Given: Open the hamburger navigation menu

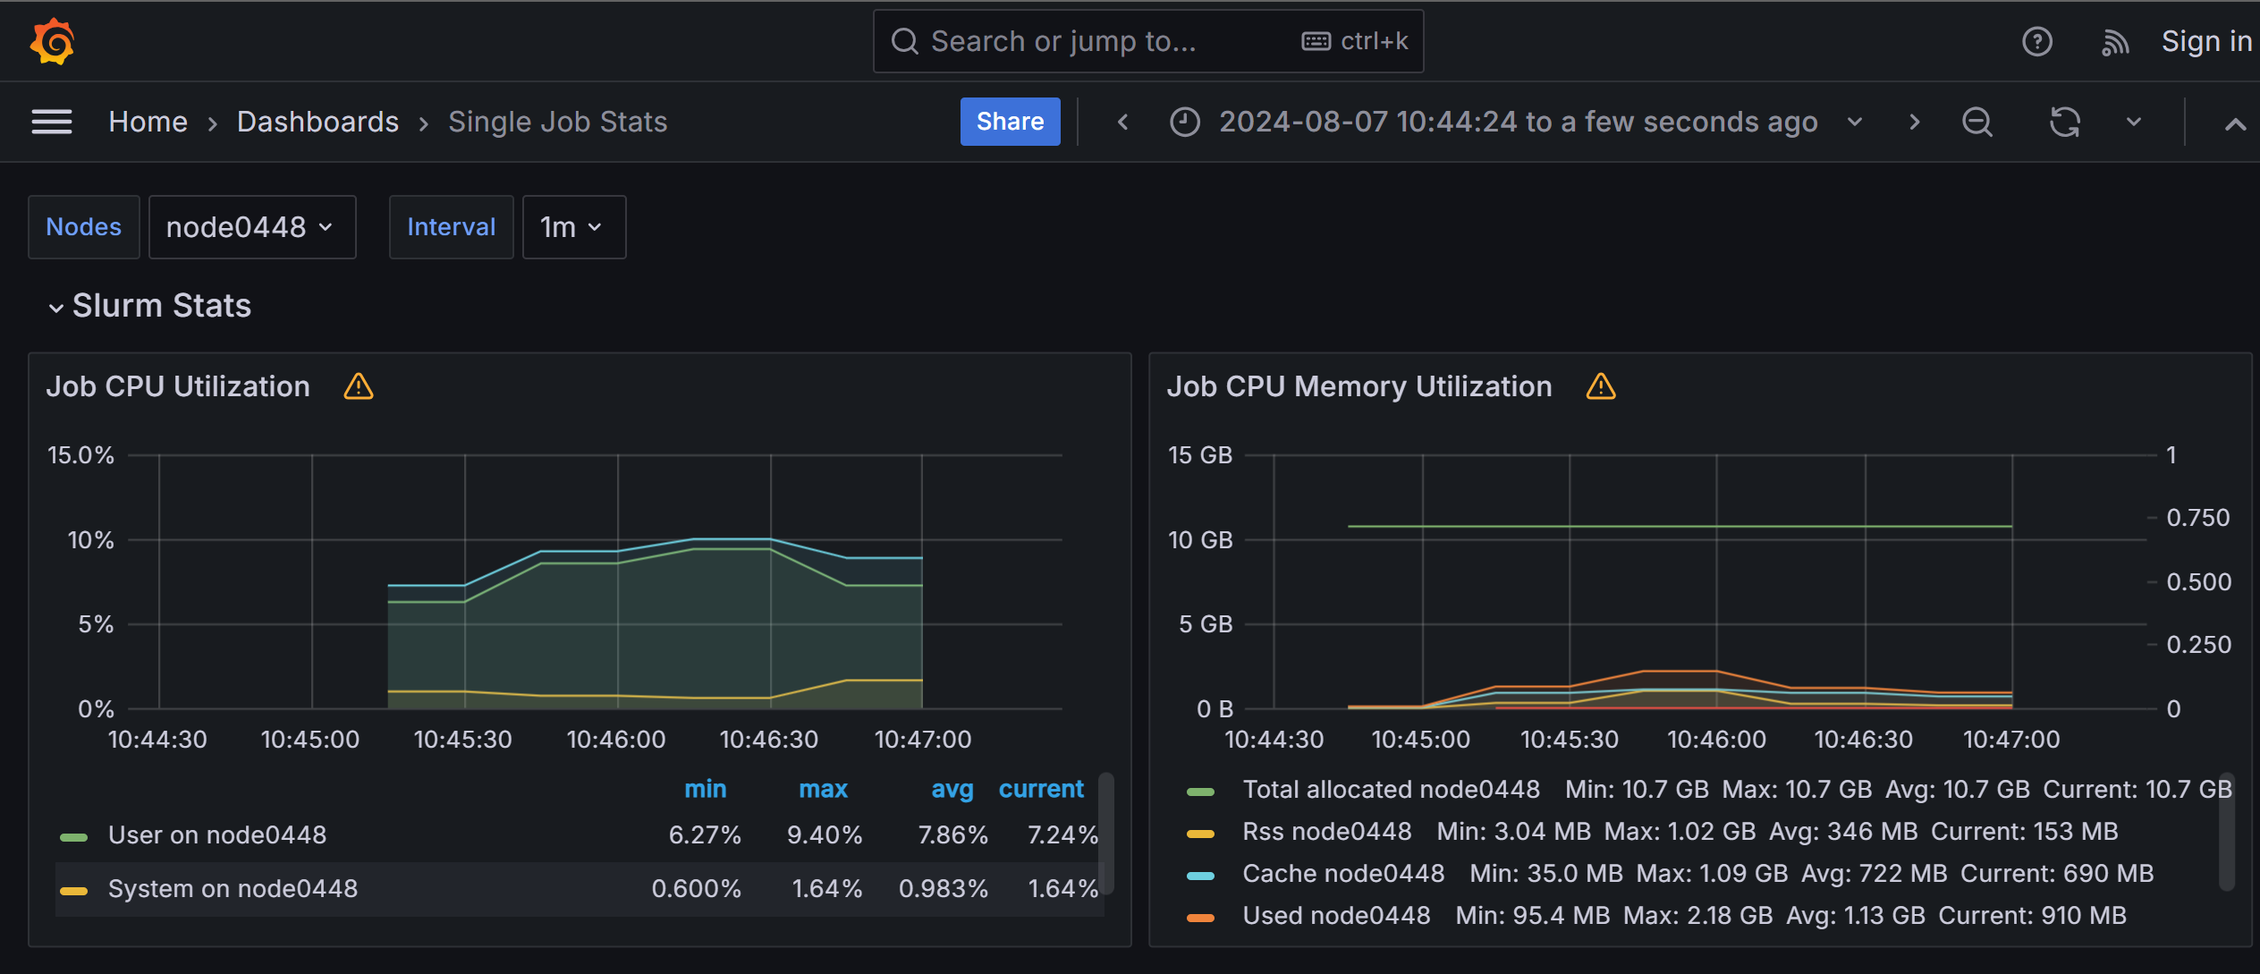Looking at the screenshot, I should [x=52, y=122].
